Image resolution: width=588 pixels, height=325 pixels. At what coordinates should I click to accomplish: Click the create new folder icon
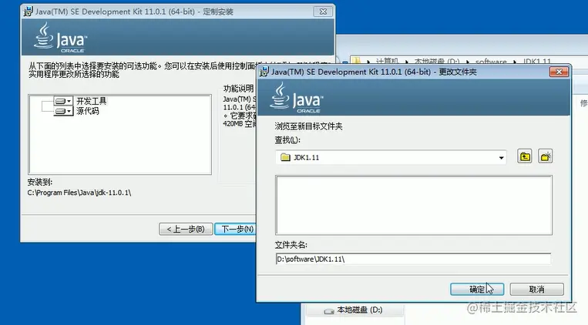(x=546, y=156)
